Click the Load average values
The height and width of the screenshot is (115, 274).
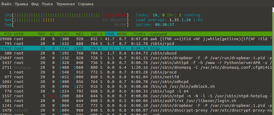pyautogui.click(x=186, y=20)
